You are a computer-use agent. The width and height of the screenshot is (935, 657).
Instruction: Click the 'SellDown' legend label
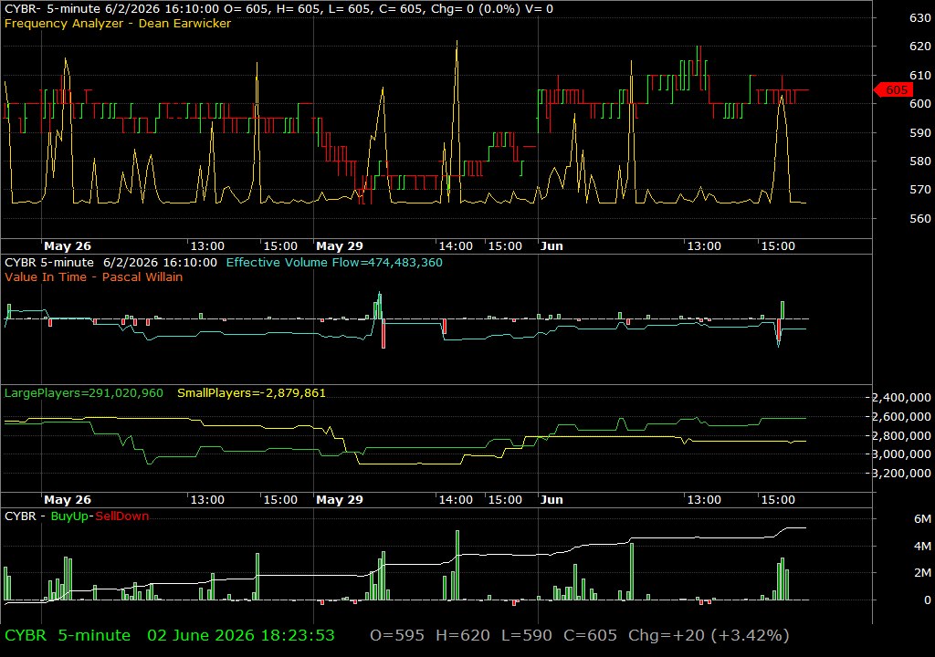point(122,516)
